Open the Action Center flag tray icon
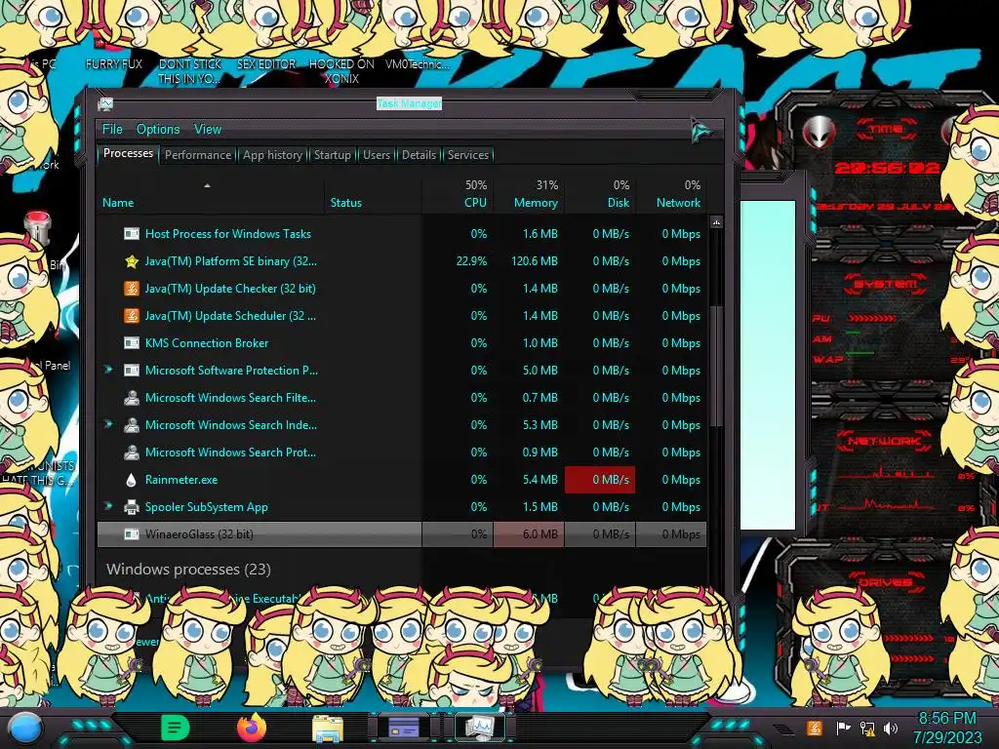The height and width of the screenshot is (749, 999). 843,728
